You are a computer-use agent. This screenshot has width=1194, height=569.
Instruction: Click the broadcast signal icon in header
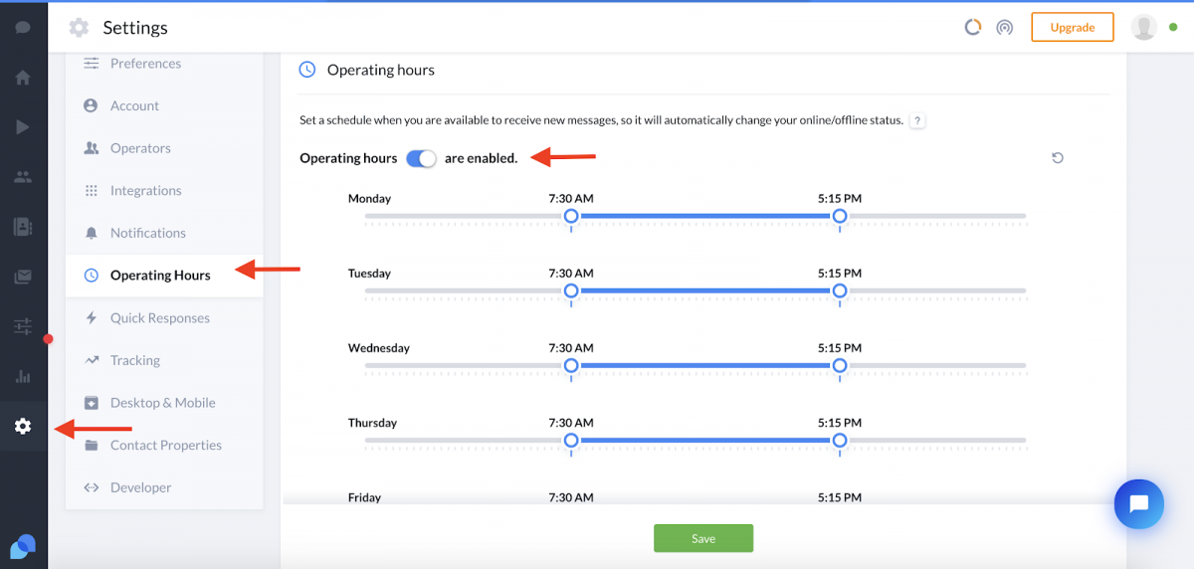1005,27
